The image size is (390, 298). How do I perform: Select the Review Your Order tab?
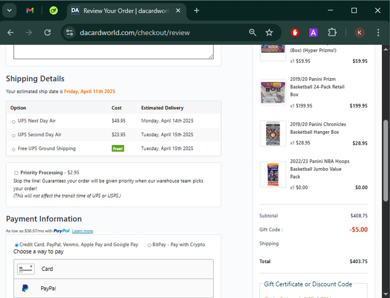point(126,11)
